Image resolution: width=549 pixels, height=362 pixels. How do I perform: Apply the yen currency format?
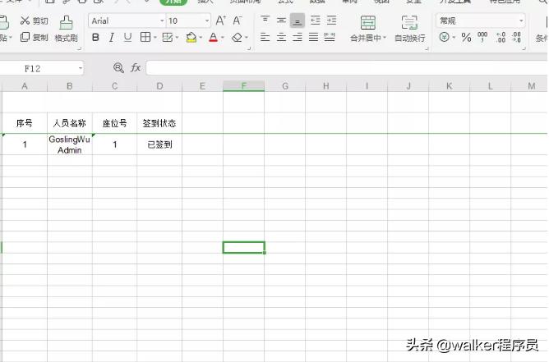click(444, 37)
